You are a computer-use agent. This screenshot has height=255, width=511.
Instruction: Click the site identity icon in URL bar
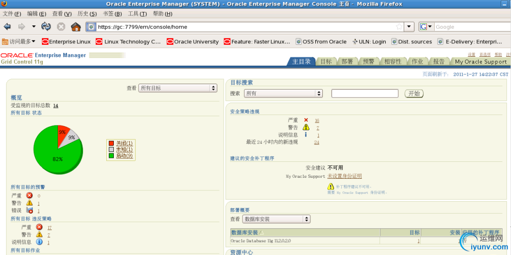coord(91,27)
